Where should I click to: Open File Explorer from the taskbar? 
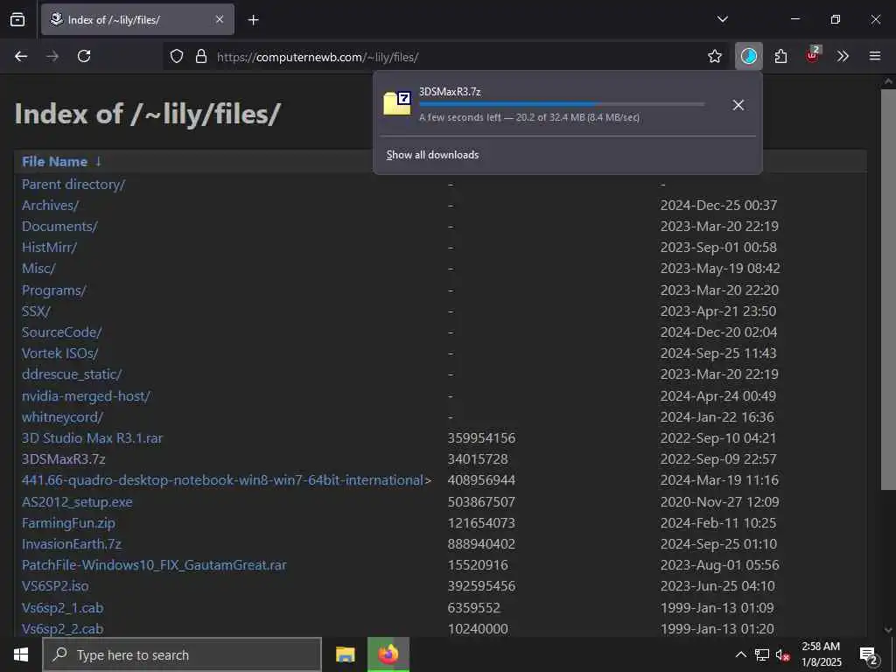click(345, 654)
